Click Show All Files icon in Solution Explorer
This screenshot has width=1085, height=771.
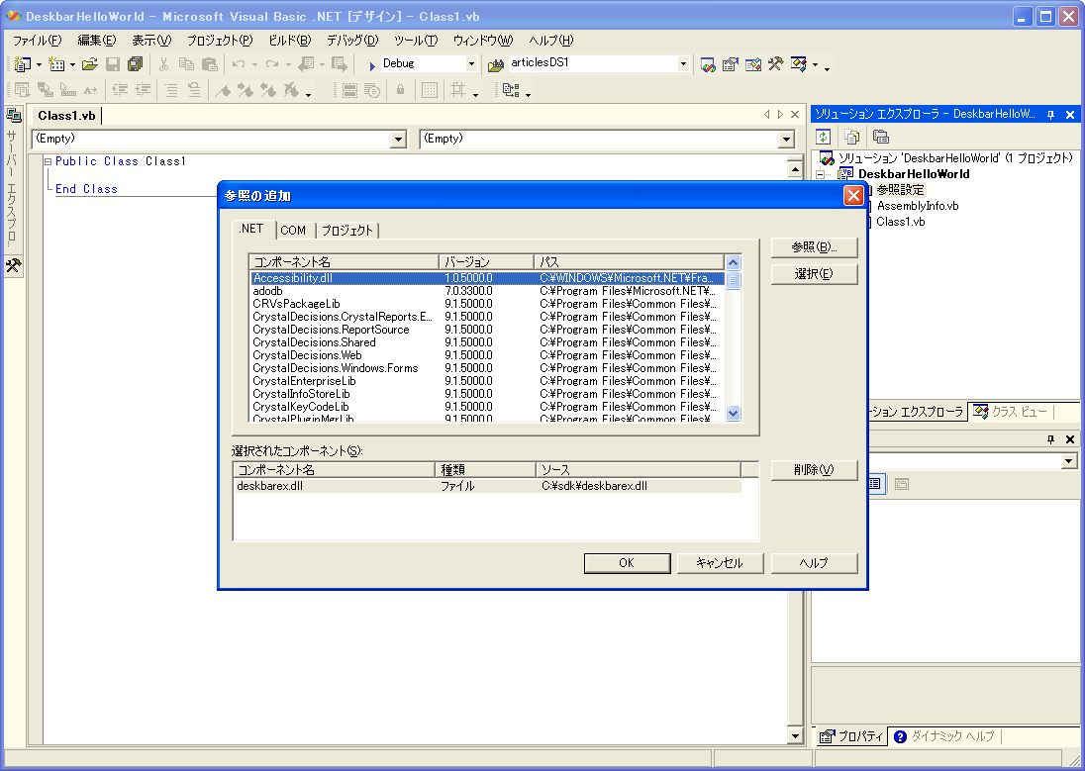pos(851,137)
